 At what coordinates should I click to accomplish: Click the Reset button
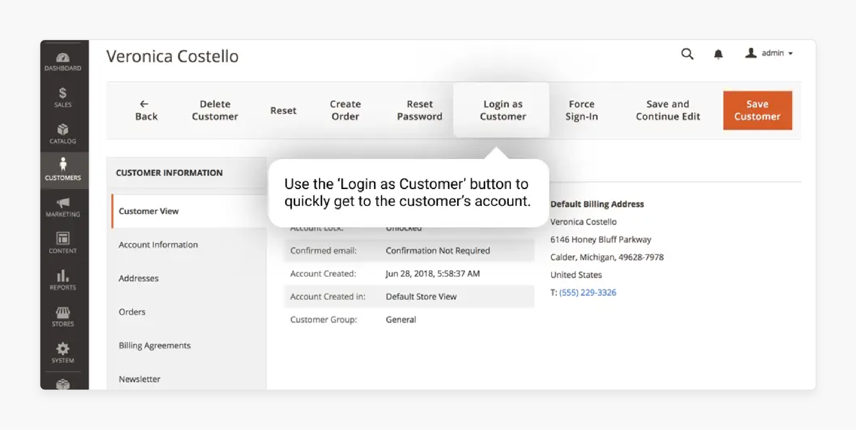click(x=283, y=110)
